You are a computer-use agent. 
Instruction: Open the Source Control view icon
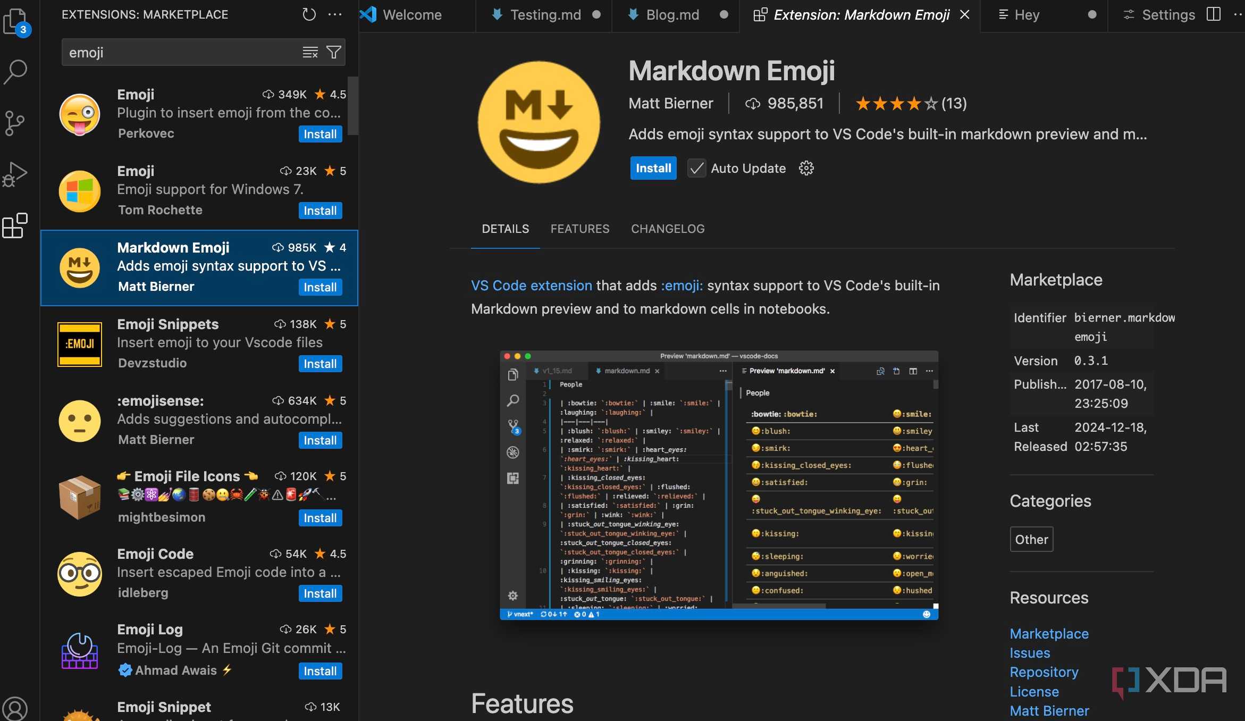point(15,123)
